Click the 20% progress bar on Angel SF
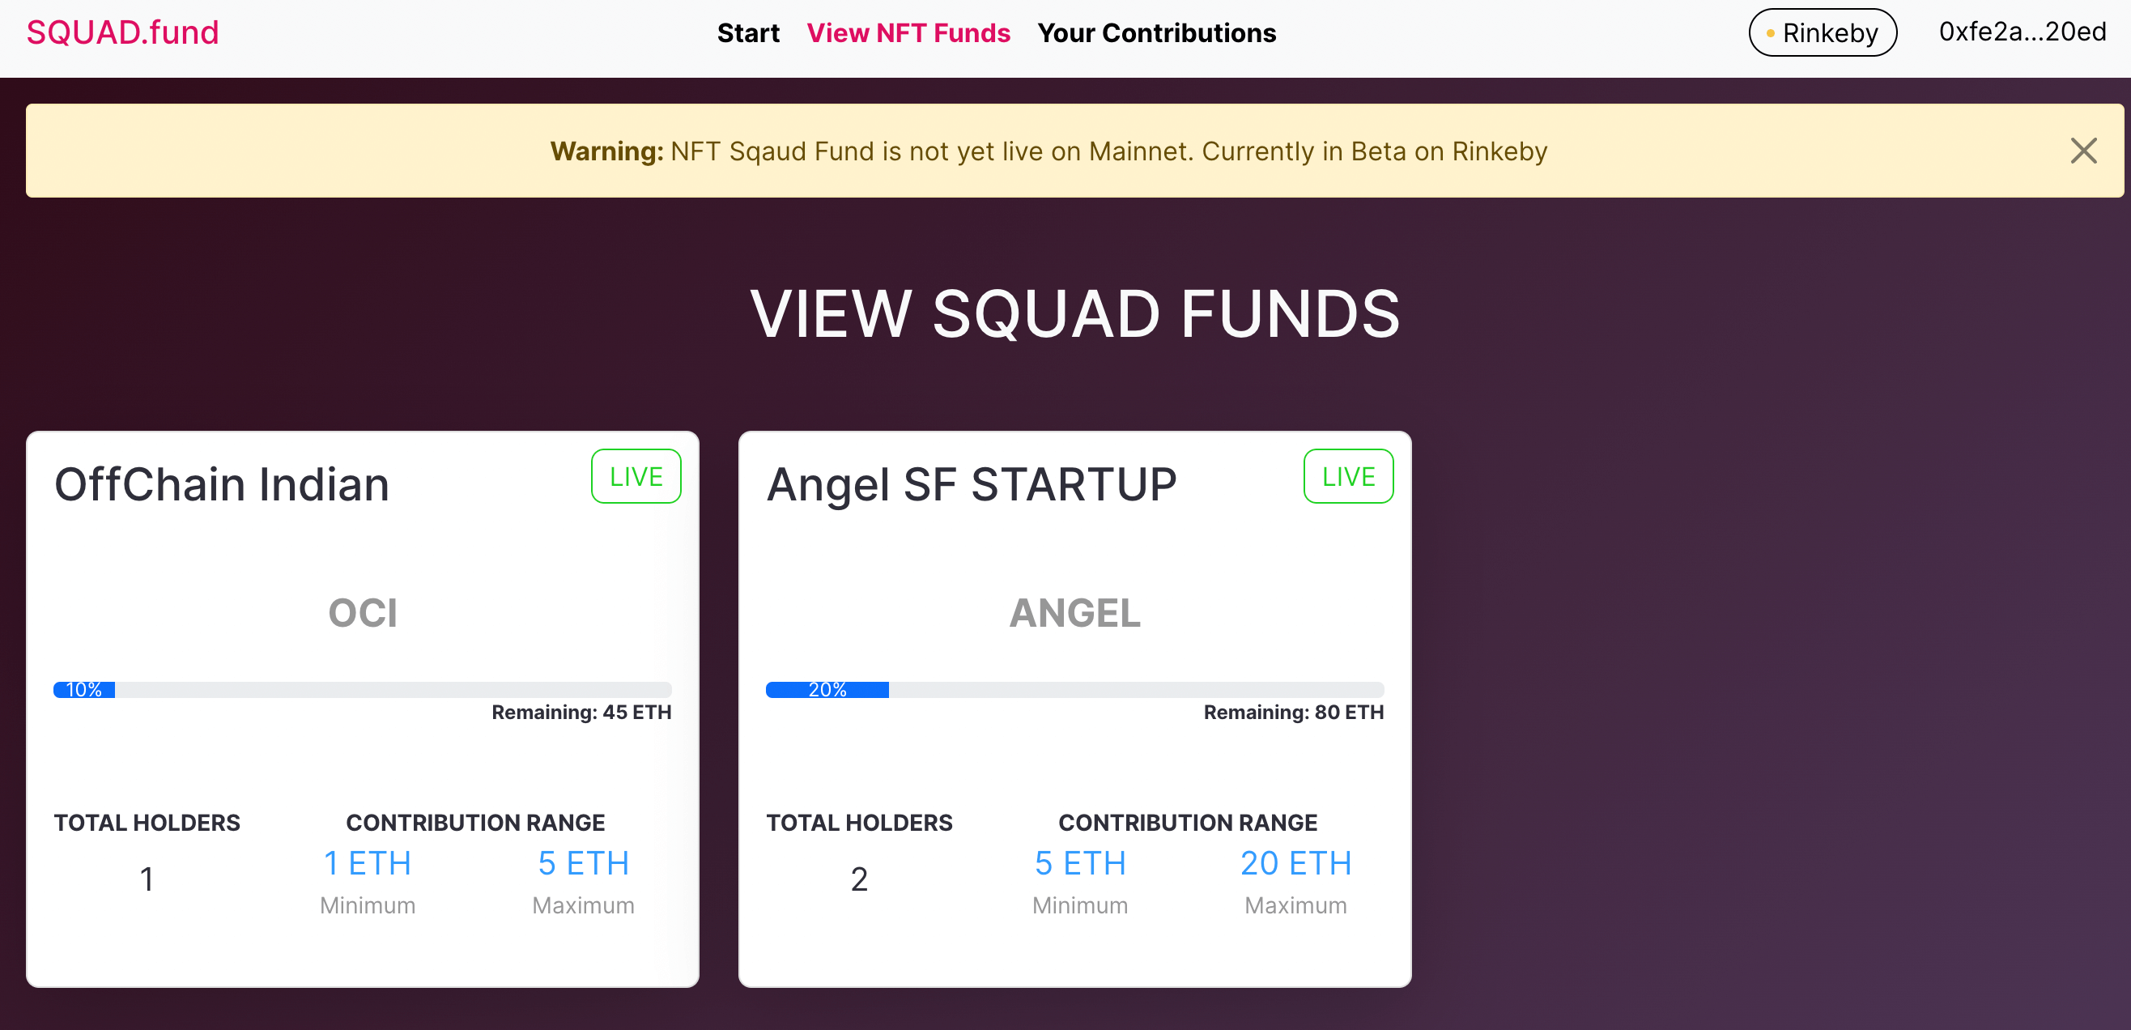Viewport: 2131px width, 1030px height. pyautogui.click(x=827, y=689)
